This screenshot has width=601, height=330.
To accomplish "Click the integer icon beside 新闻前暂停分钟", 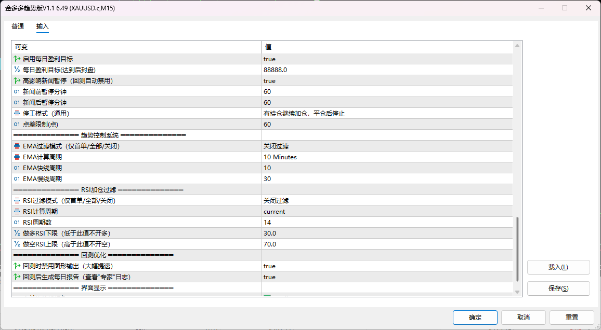I will pyautogui.click(x=17, y=92).
